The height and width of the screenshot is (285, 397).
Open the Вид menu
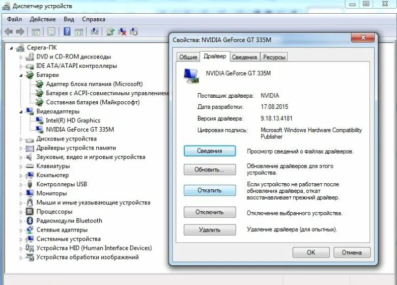pos(69,19)
